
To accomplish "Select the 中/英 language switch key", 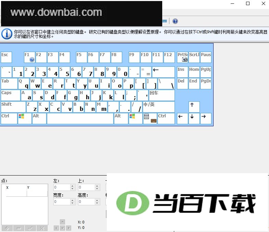I will tap(159, 107).
